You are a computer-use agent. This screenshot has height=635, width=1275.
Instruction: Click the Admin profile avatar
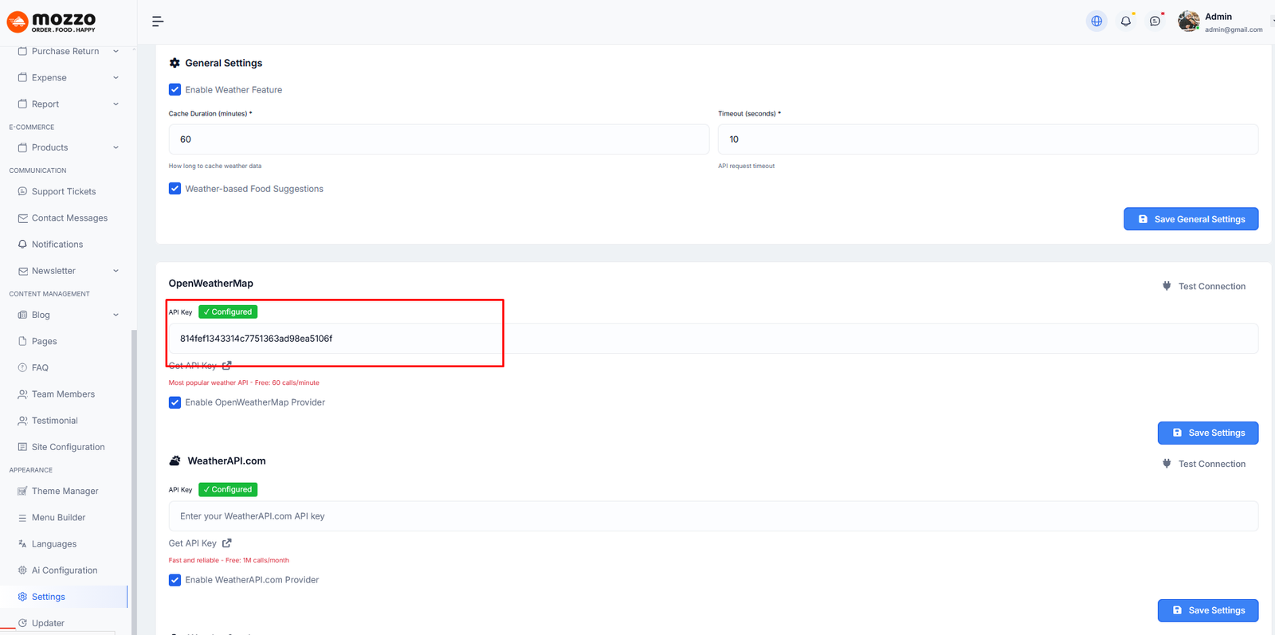(x=1188, y=22)
